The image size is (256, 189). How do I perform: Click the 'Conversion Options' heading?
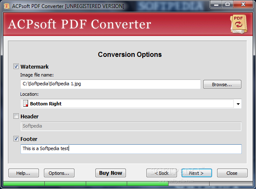click(130, 54)
